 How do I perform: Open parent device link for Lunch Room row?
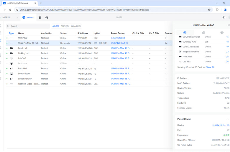[121, 74]
